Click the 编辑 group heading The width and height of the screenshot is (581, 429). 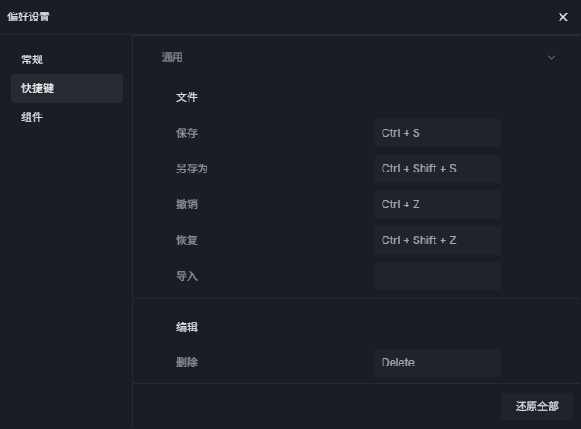pos(187,327)
